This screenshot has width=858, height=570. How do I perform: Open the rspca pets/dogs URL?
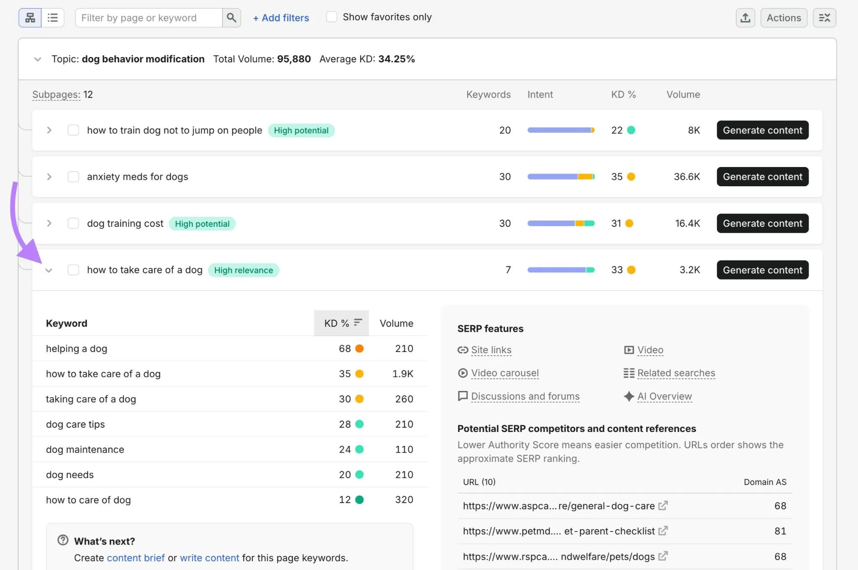pos(558,556)
